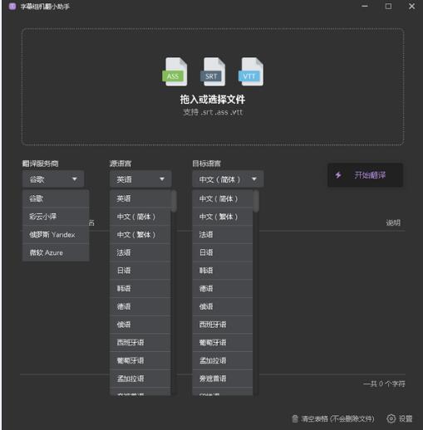Pick 中文(繁体) in the target language list
Screen dimensions: 423x430
[x=223, y=217]
